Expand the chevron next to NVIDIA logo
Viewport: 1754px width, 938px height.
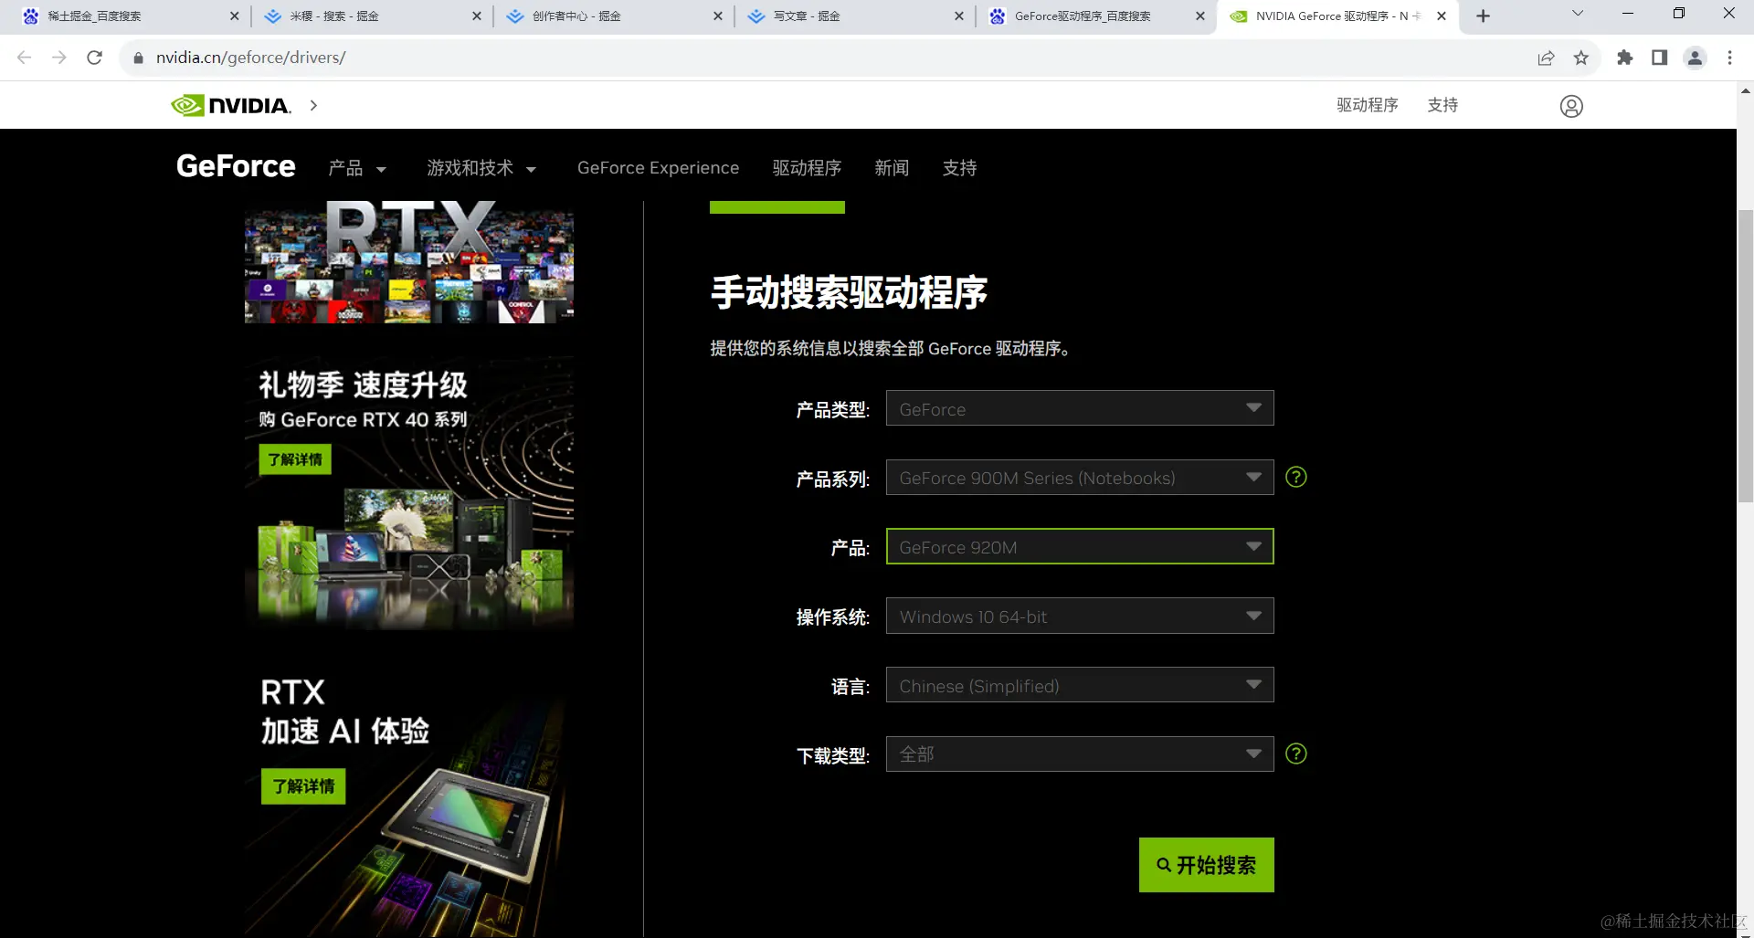(x=313, y=105)
